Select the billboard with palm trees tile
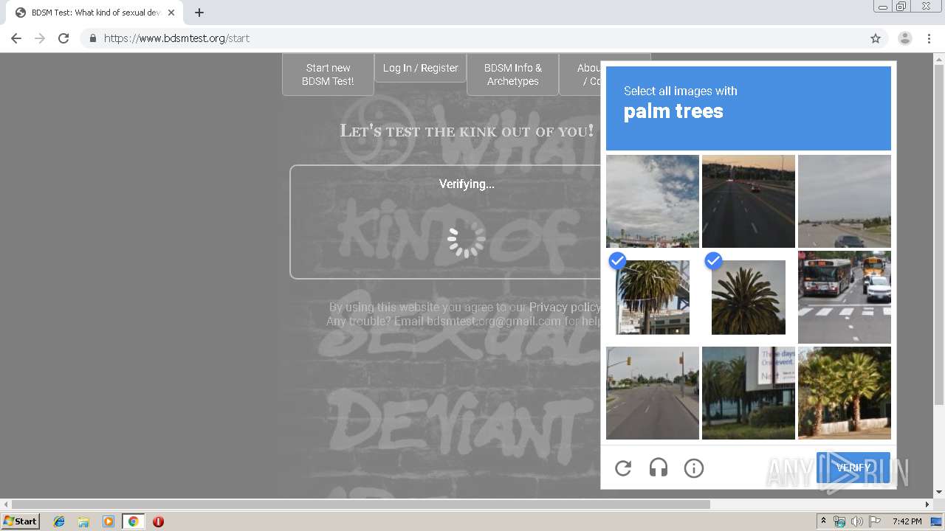 pyautogui.click(x=749, y=393)
